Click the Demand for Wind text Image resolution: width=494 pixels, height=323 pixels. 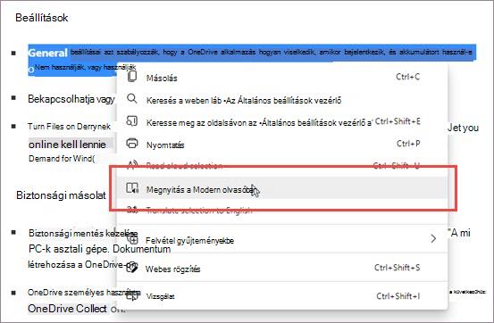coord(62,158)
